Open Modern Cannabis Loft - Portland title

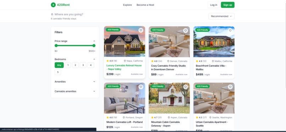coord(125,122)
